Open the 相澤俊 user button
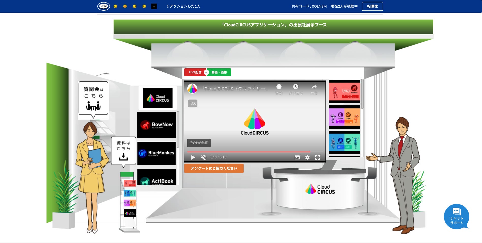Viewport: 482px width, 243px height. (372, 6)
